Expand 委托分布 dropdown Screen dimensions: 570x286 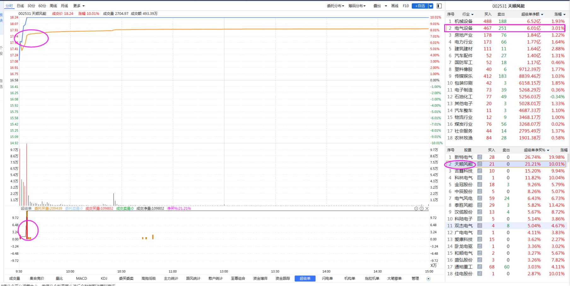[x=335, y=6]
